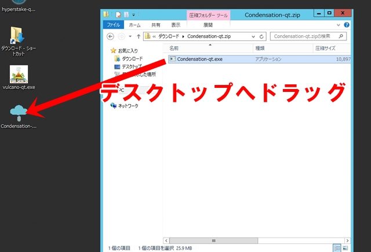Image resolution: width=371 pixels, height=252 pixels.
Task: Select the Condensation cloud icon on desktop
Action: [x=19, y=117]
